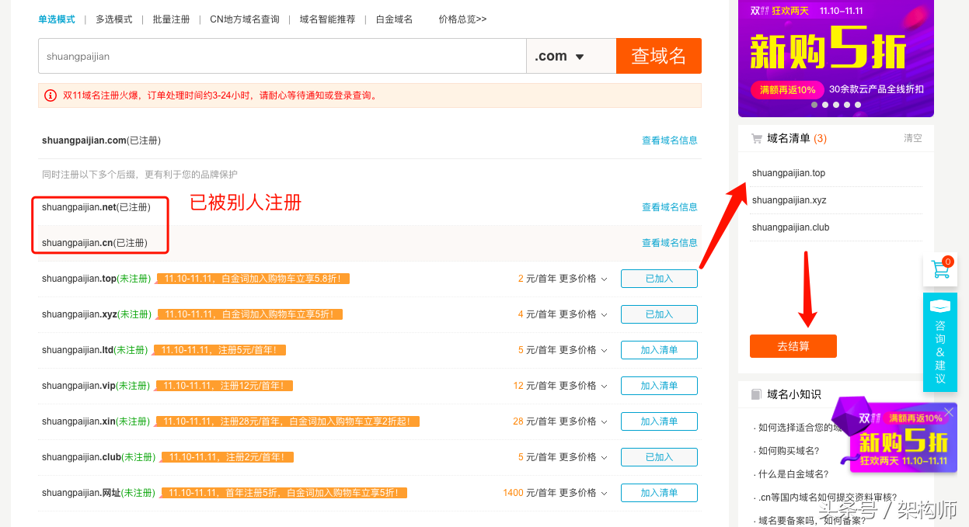Expand 更多价格 for the .vip domain
The width and height of the screenshot is (969, 527).
point(583,386)
